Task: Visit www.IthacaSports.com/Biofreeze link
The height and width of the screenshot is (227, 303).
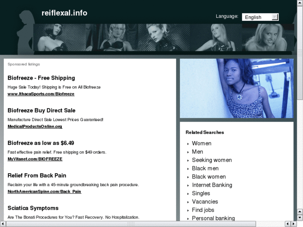Action: pos(41,94)
